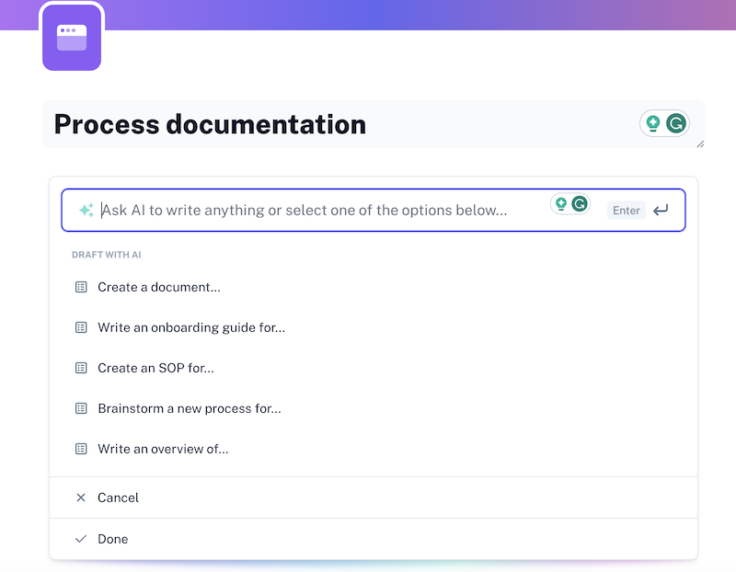The image size is (736, 572).
Task: Click the Grammarly G icon in AI prompt
Action: 580,204
